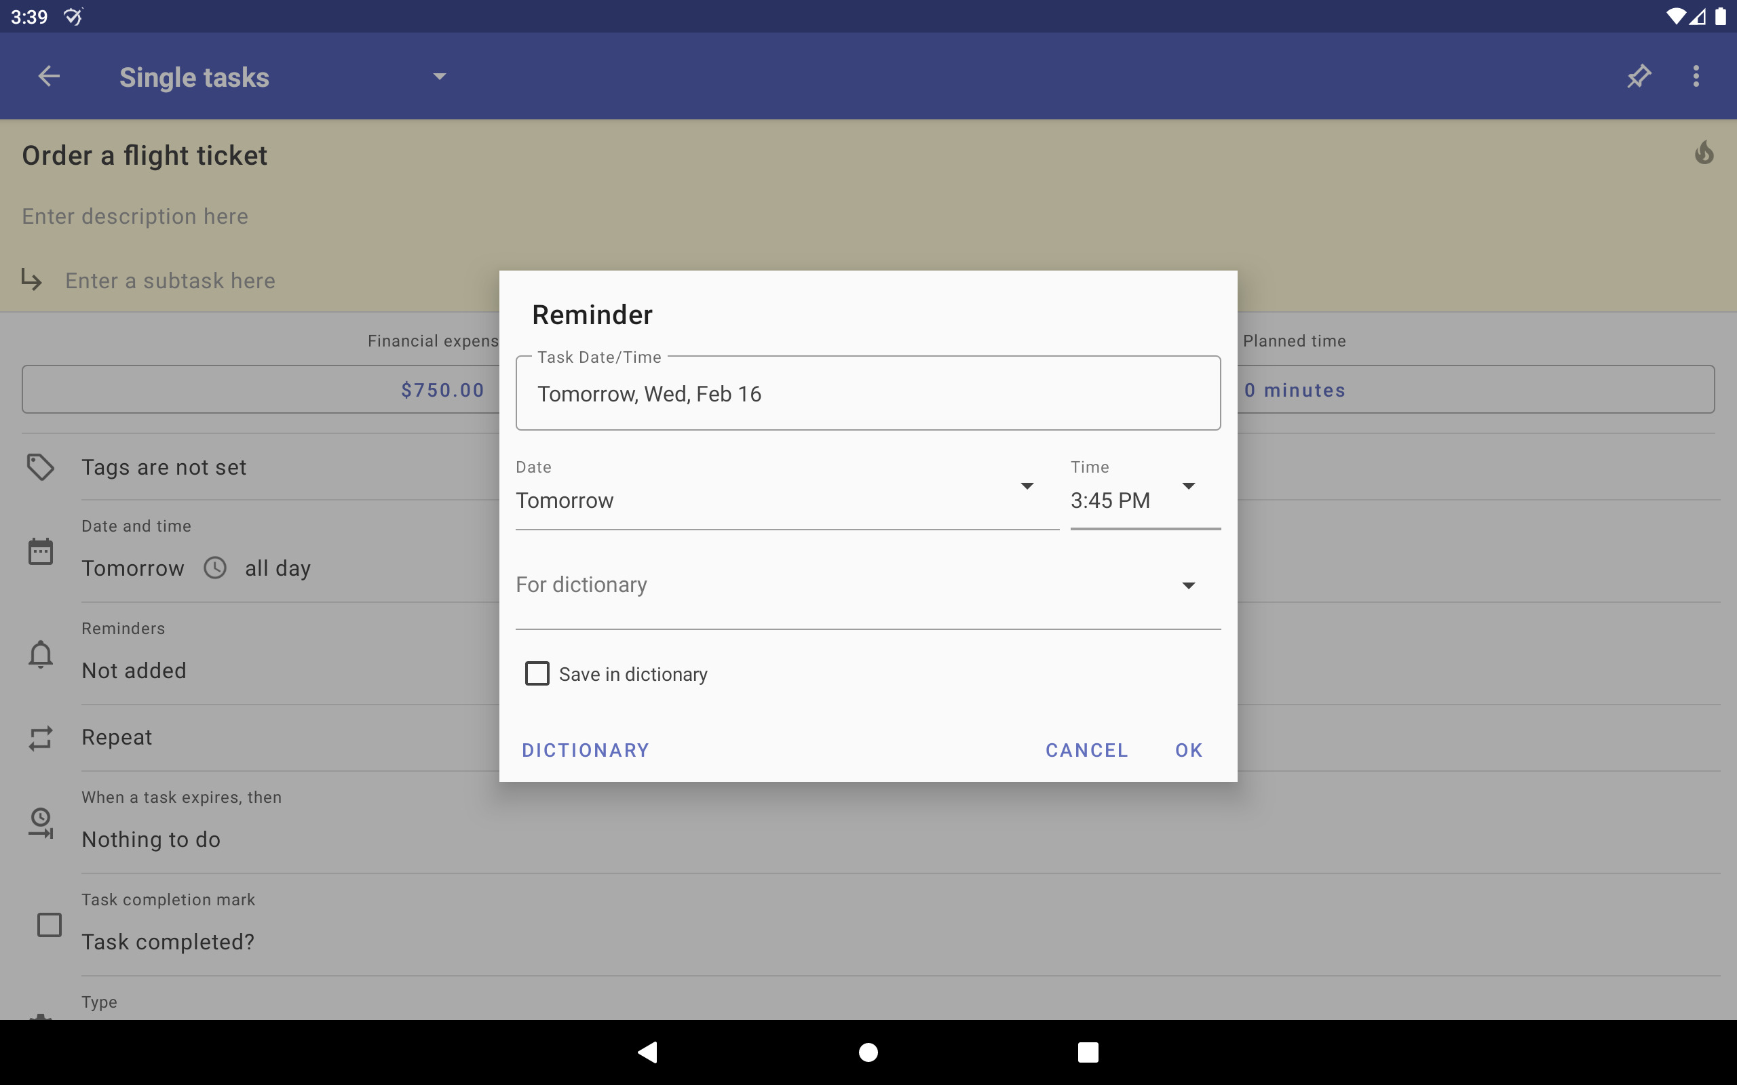Tap the calendar icon for date and time
1737x1085 pixels.
(40, 551)
